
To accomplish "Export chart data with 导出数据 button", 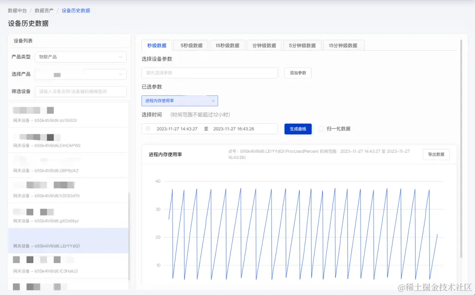I will coord(436,155).
